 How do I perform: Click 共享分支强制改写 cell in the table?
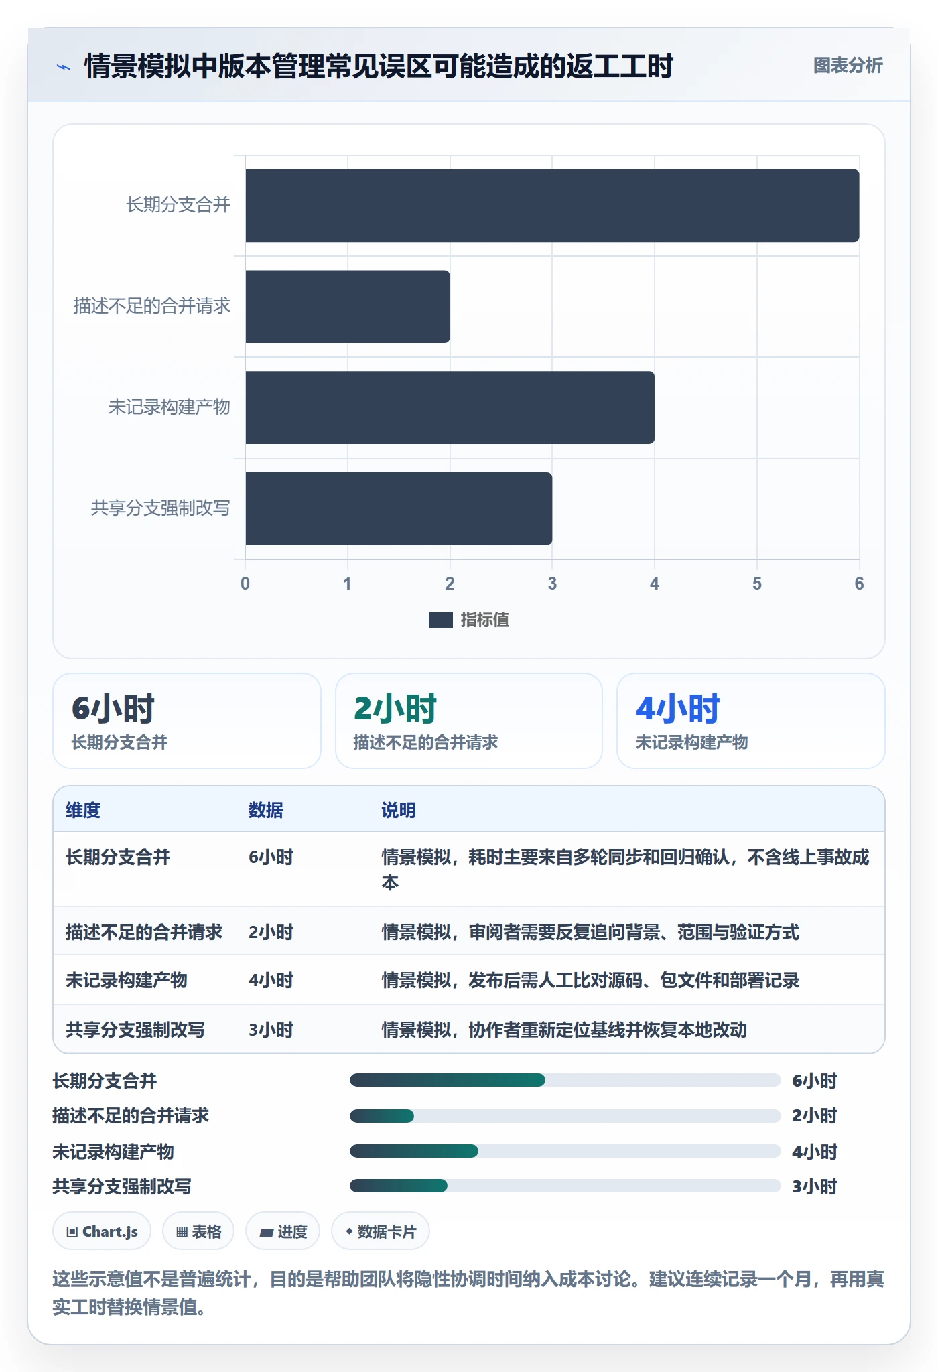[x=135, y=1030]
